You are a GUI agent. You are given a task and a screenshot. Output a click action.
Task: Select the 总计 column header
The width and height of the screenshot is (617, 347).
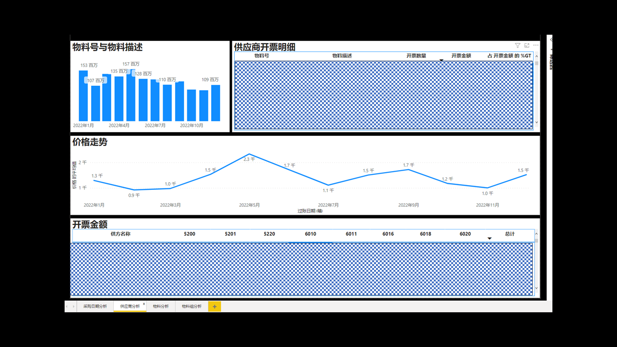pos(510,234)
